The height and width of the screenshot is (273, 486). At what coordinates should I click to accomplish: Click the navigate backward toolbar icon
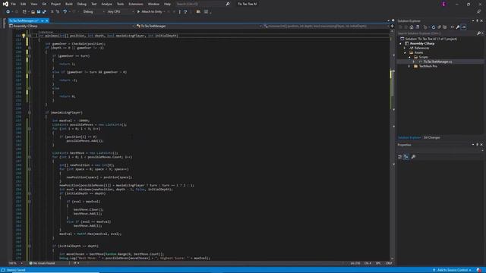tap(8, 12)
